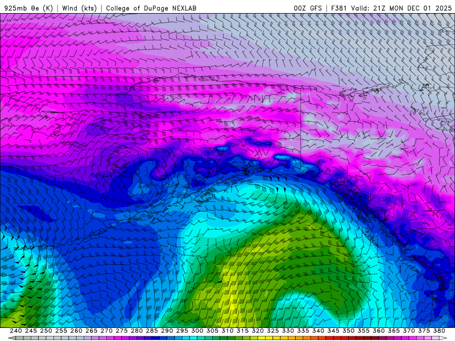Click the 365 value on the color scale
Screen dimensions: 455x341
point(394,331)
